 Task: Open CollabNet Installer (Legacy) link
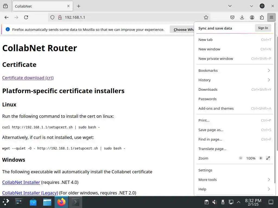point(30,193)
